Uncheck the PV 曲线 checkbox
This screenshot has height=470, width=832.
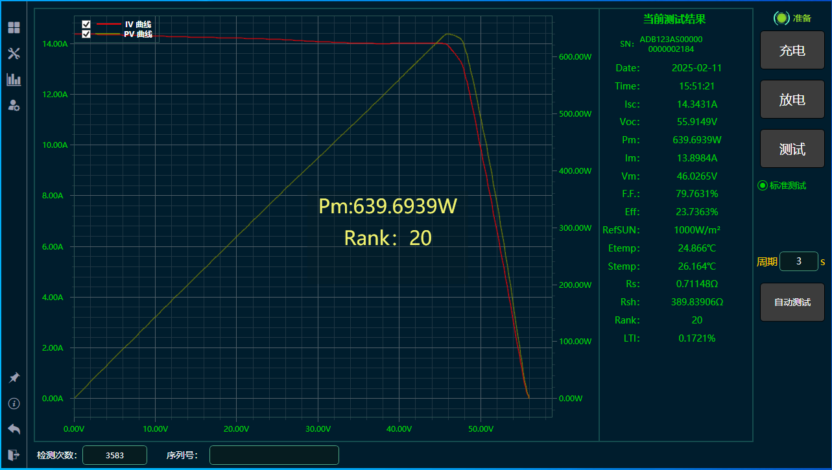tap(86, 34)
